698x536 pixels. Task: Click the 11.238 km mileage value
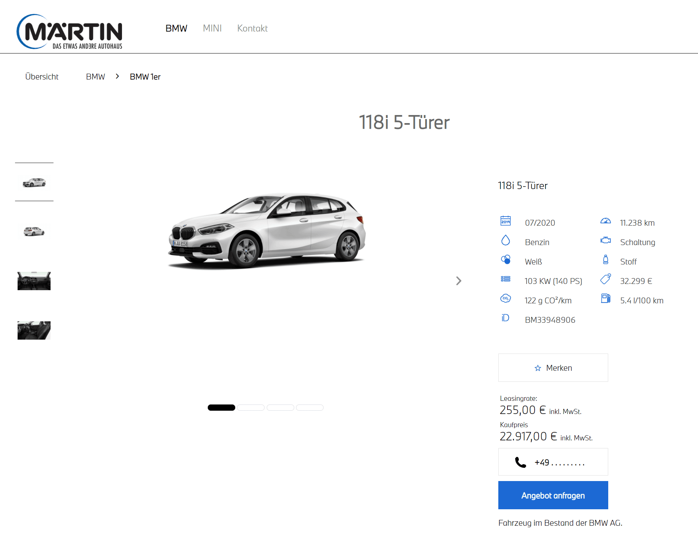pos(637,223)
